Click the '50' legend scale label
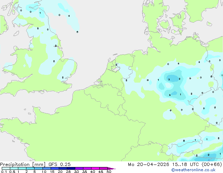The width and height of the screenshot is (223, 173). click(109, 172)
